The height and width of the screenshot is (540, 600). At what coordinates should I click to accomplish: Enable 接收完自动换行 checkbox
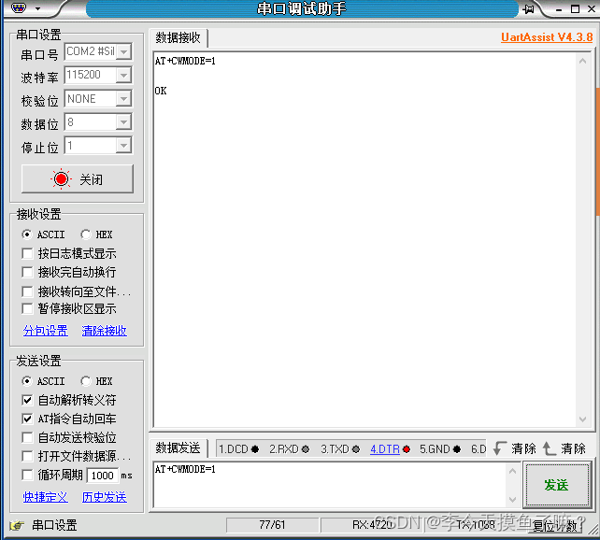pyautogui.click(x=27, y=272)
